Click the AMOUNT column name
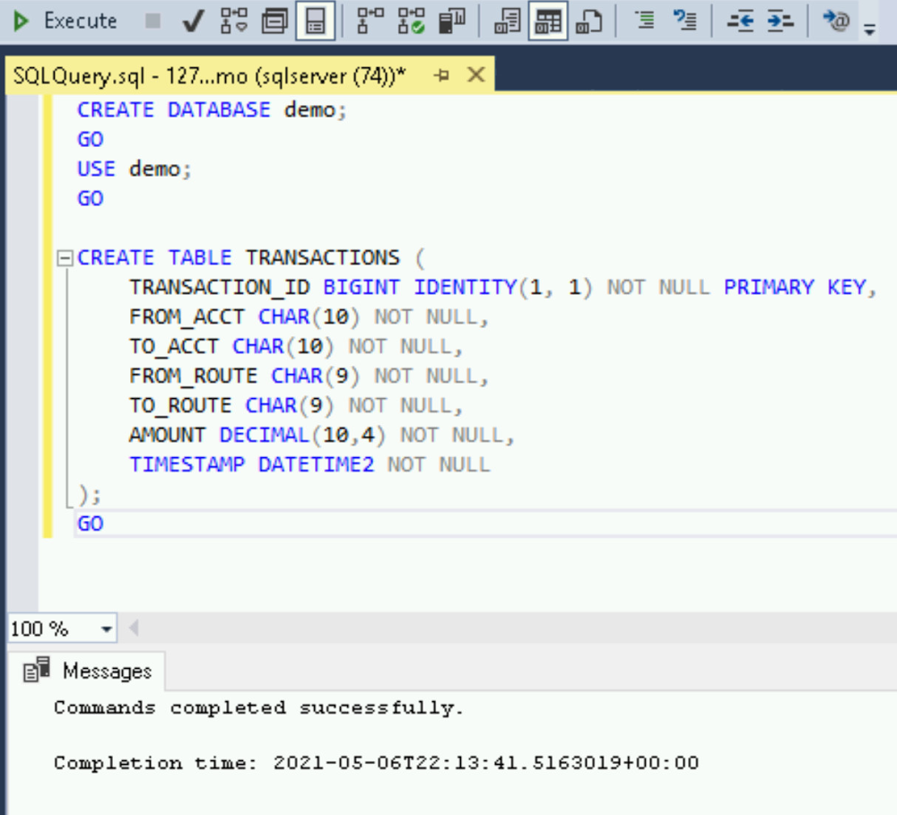897x815 pixels. pyautogui.click(x=167, y=435)
